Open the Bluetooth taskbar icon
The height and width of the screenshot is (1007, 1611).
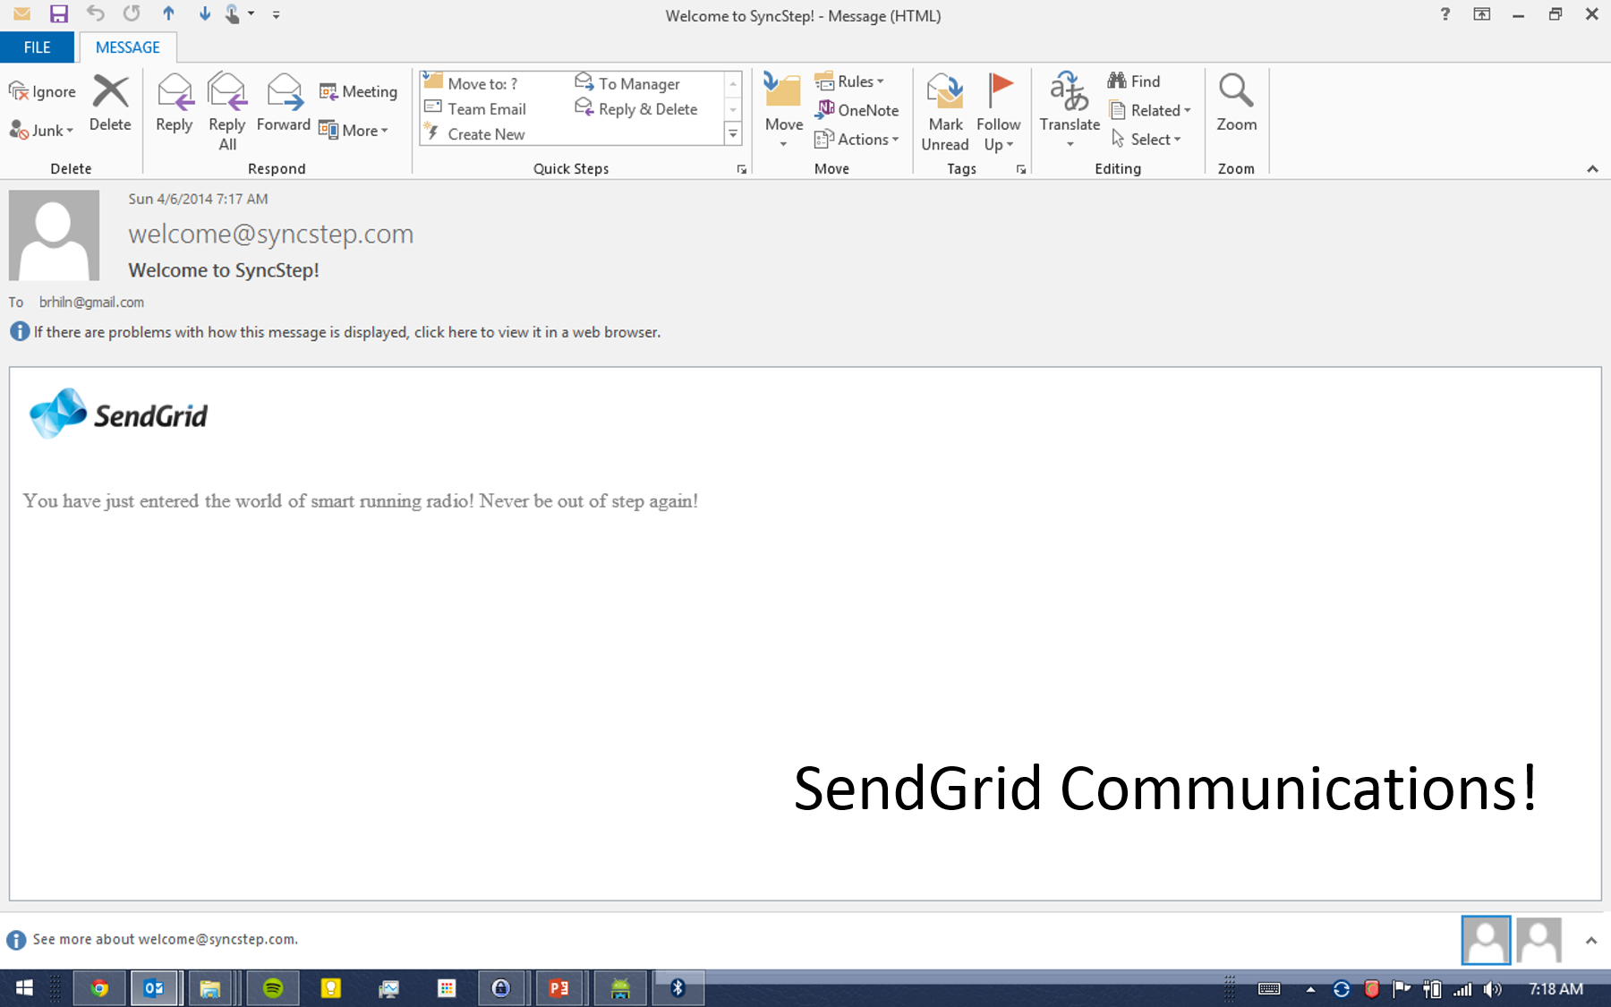[678, 988]
